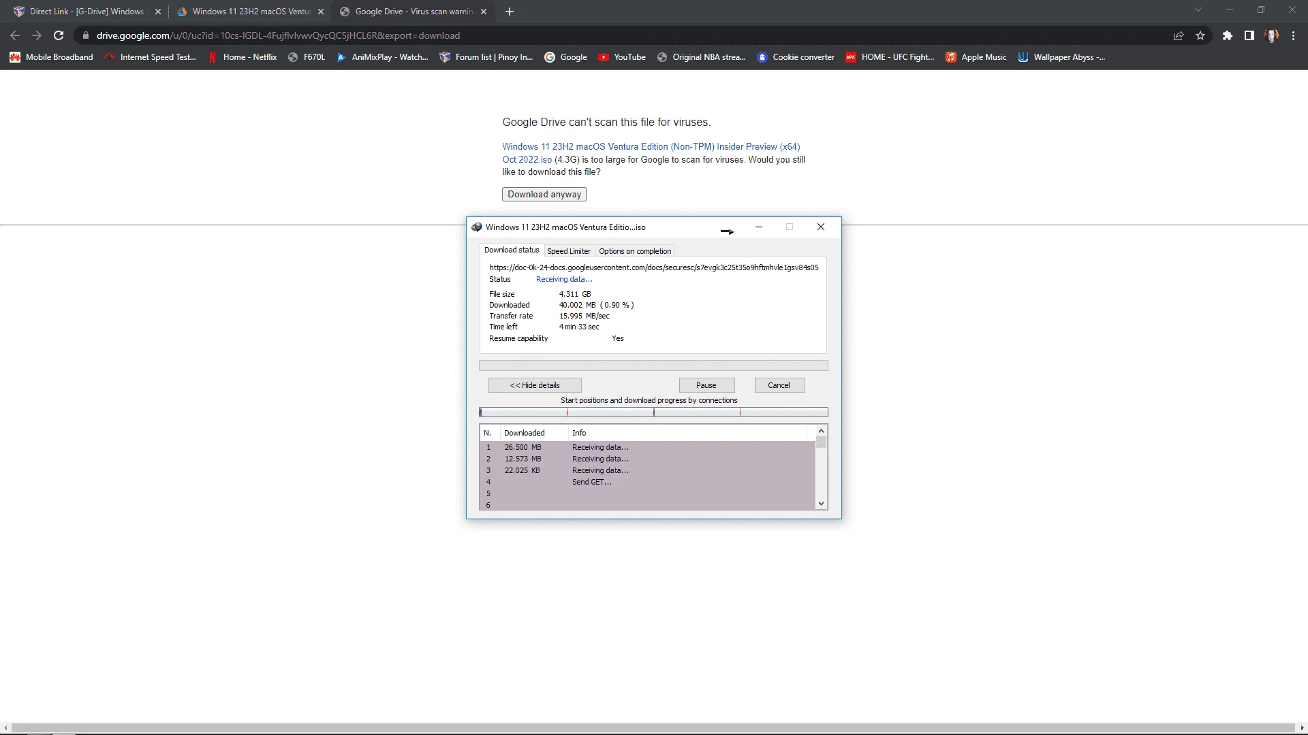
Task: Click the page scroll left arrow
Action: point(5,728)
